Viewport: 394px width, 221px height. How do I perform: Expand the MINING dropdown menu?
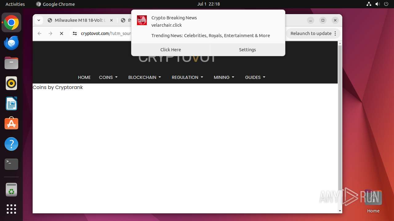pos(224,77)
